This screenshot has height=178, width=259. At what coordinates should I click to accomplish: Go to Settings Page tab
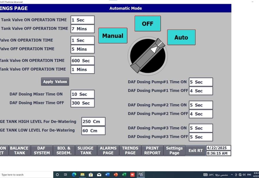coord(174,150)
